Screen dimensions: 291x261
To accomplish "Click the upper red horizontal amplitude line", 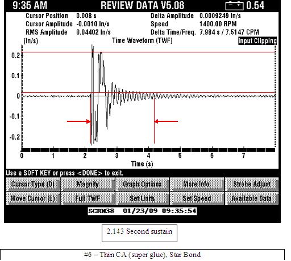I will coord(149,52).
